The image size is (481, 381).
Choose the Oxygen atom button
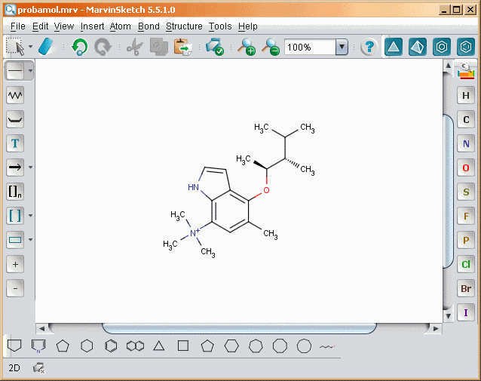[x=466, y=168]
